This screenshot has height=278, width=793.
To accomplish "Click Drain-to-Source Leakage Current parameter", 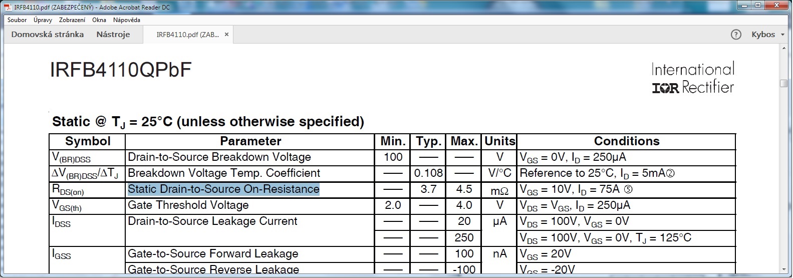I will coord(212,221).
